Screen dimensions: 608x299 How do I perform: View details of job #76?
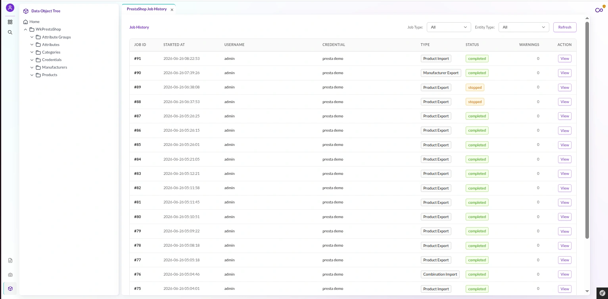(x=565, y=274)
